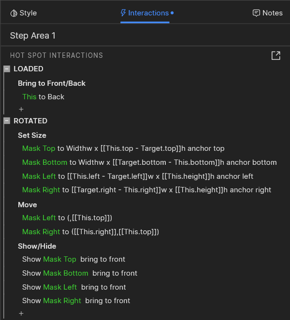
Task: Switch to the Style tab
Action: (23, 13)
